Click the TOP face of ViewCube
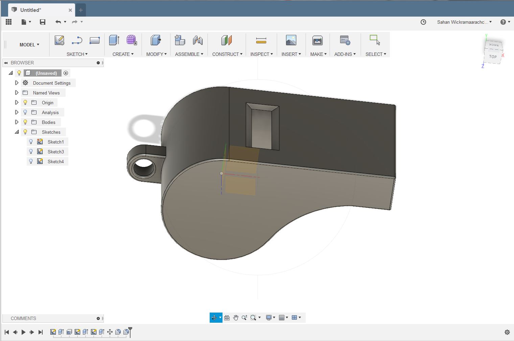The image size is (514, 341). pos(493,57)
